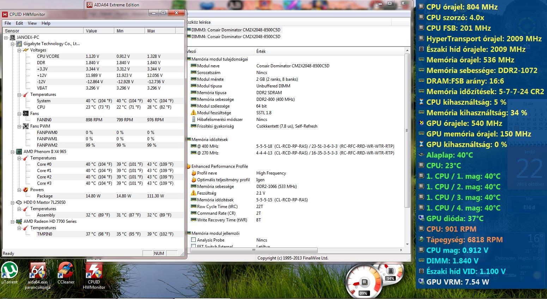Screen dimensions: 547x299
Task: Click the AMD Radeon HD 7700 card icon
Action: tap(19, 221)
